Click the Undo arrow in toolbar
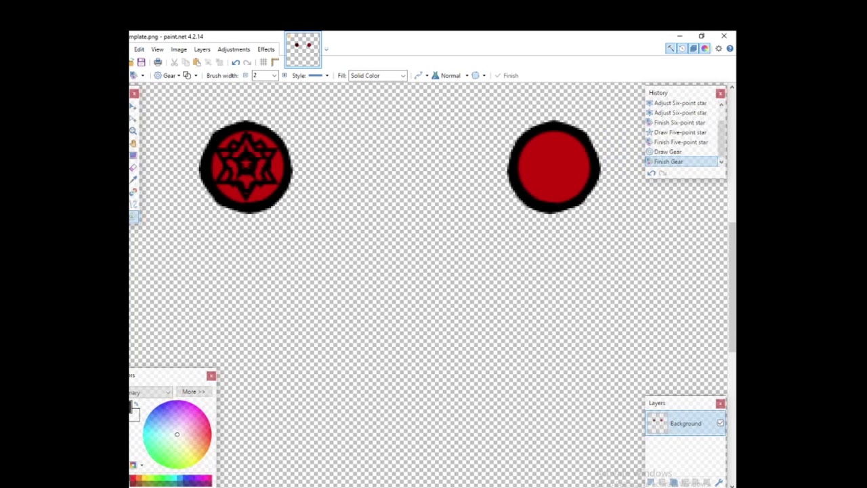The height and width of the screenshot is (488, 867). point(236,62)
